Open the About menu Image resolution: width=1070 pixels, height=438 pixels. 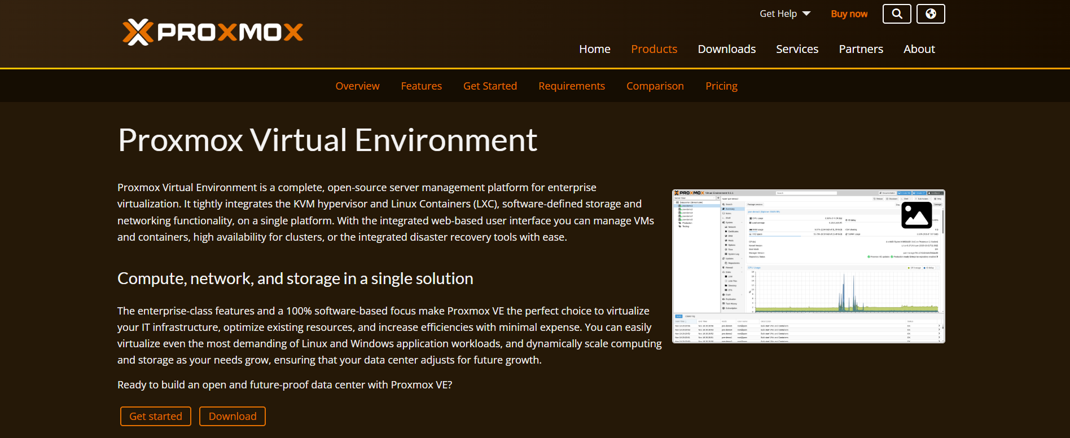(x=919, y=49)
